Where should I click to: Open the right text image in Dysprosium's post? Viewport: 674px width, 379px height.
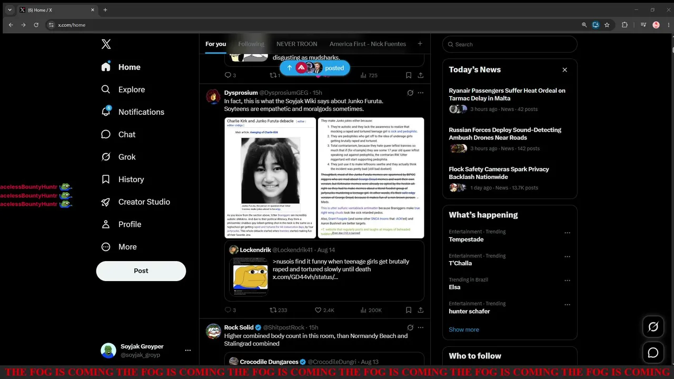[371, 178]
